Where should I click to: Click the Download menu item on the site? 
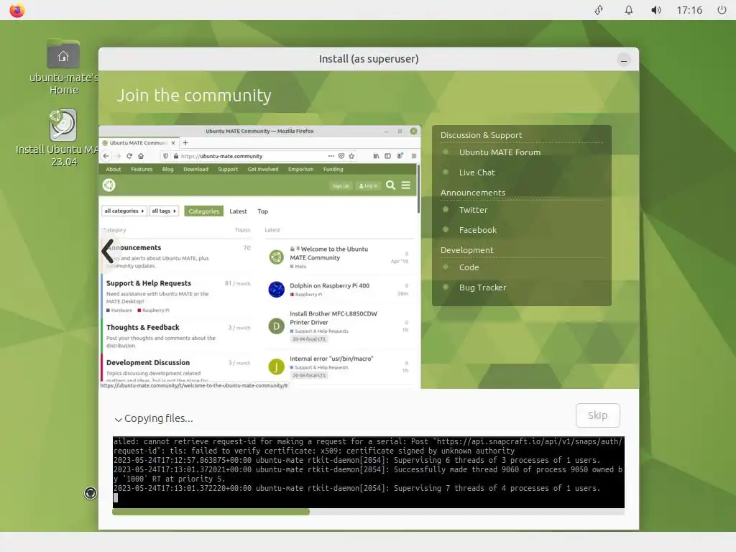195,170
